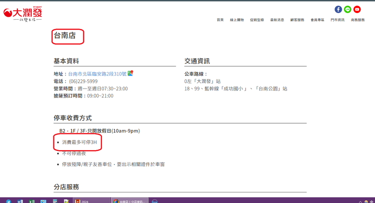Image resolution: width=375 pixels, height=203 pixels.
Task: Open the 商務服務 menu item
Action: [358, 20]
